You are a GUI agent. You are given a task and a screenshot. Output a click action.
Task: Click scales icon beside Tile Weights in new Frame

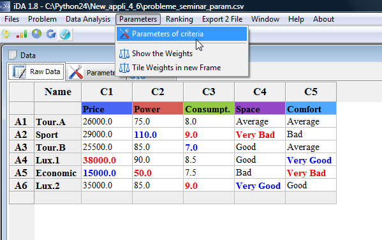pyautogui.click(x=124, y=68)
